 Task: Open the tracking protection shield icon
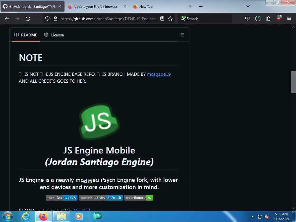[47, 18]
